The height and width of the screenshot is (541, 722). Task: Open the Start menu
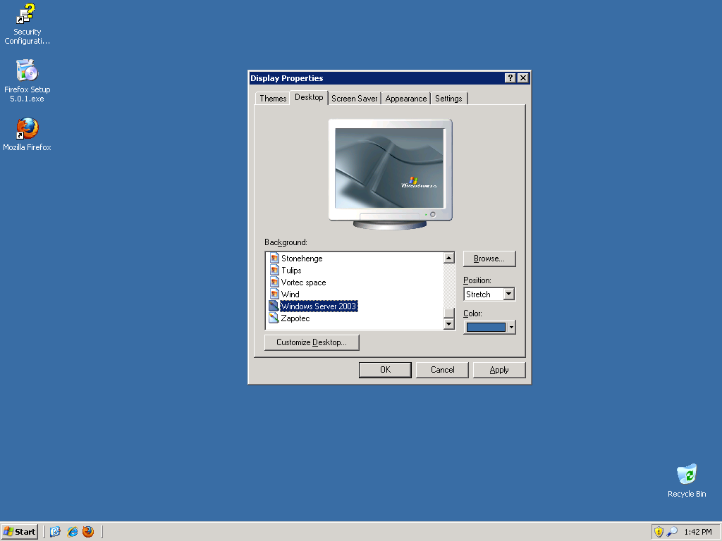[x=19, y=532]
